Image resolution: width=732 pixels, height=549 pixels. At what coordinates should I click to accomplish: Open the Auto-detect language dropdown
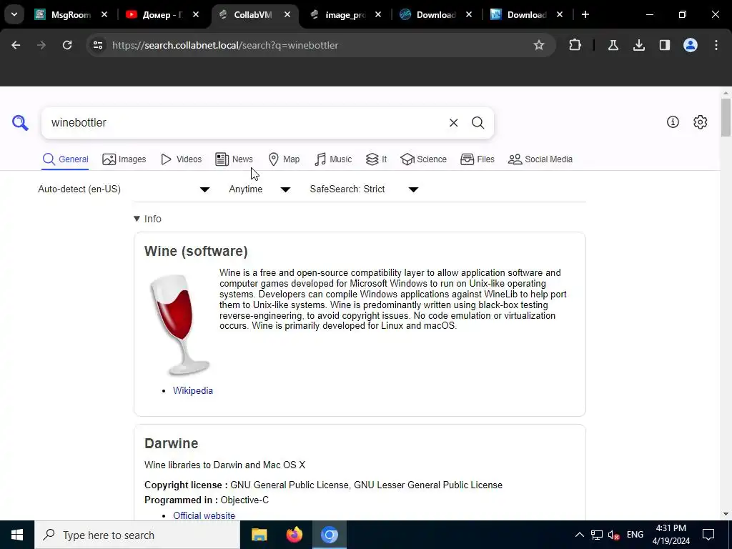tap(124, 189)
